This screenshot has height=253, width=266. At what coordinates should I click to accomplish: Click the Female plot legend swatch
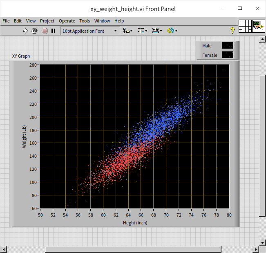pyautogui.click(x=228, y=55)
